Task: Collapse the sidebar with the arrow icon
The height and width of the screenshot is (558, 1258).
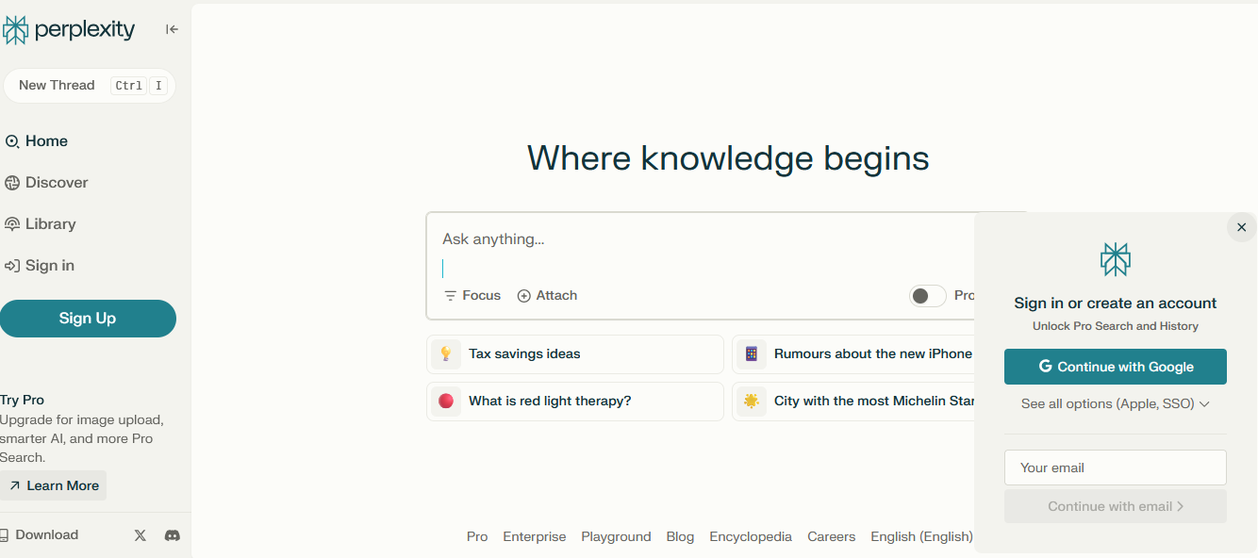Action: point(172,29)
